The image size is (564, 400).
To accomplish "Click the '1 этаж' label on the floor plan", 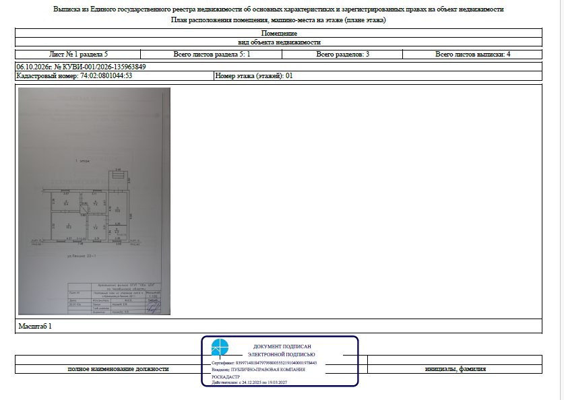I will pyautogui.click(x=82, y=161).
